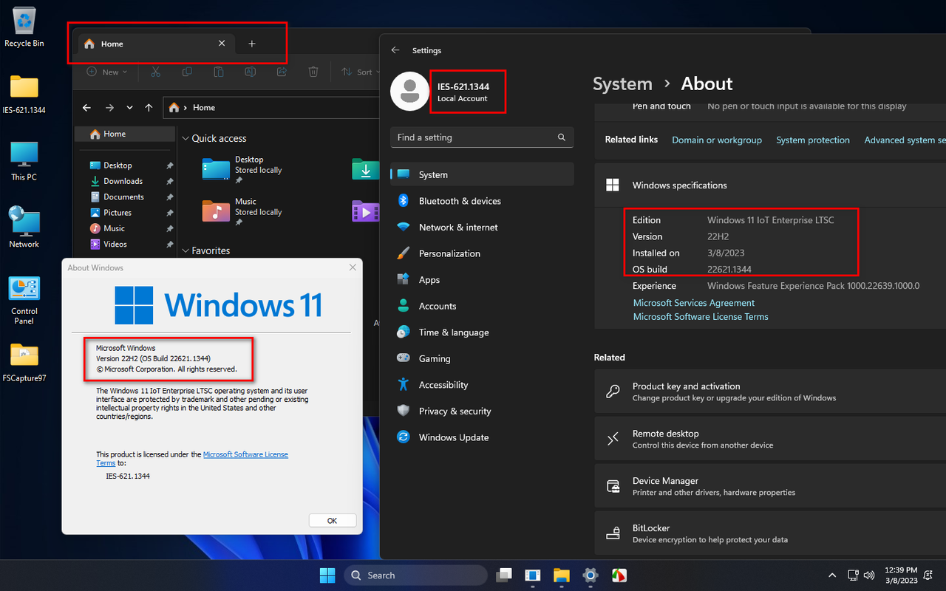Open Task View from taskbar
Screen dimensions: 946x591
pyautogui.click(x=505, y=575)
